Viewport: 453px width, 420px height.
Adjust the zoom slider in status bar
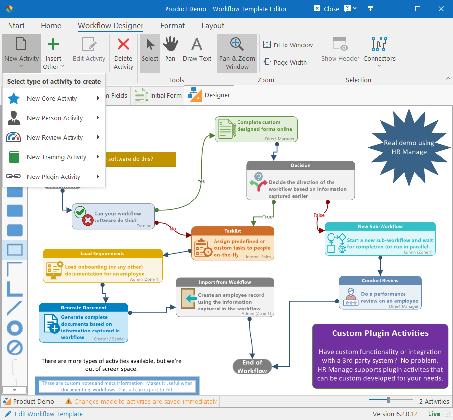(x=388, y=400)
